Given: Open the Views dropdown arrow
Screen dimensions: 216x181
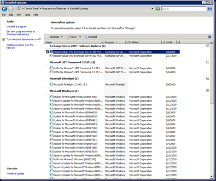Looking at the screenshot, I should pos(80,37).
